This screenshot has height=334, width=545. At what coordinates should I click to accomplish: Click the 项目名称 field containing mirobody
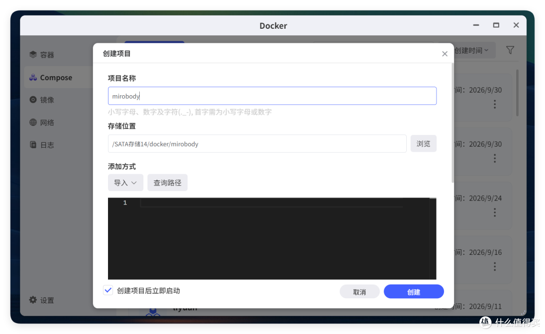pos(272,96)
